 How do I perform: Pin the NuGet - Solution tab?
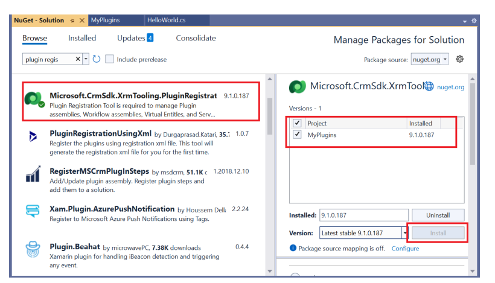pyautogui.click(x=72, y=21)
